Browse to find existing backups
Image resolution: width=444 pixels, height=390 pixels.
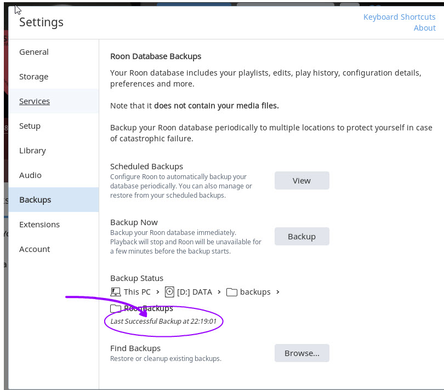coord(302,353)
